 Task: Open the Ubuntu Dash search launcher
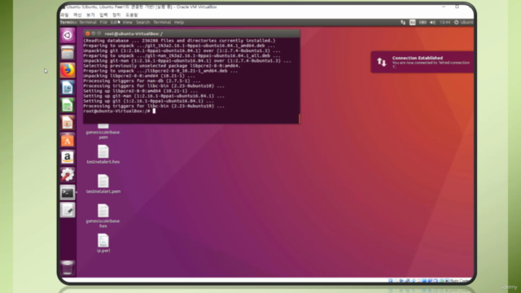point(68,35)
